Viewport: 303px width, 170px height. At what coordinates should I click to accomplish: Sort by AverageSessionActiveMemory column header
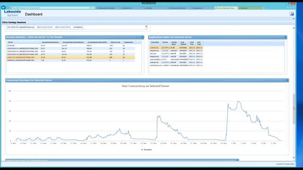coord(73,42)
